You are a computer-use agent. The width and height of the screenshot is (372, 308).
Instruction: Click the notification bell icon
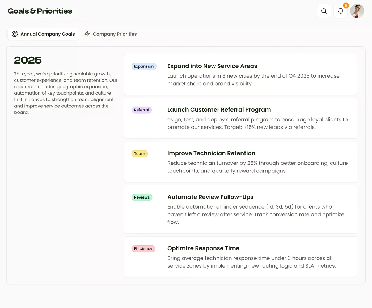(340, 11)
